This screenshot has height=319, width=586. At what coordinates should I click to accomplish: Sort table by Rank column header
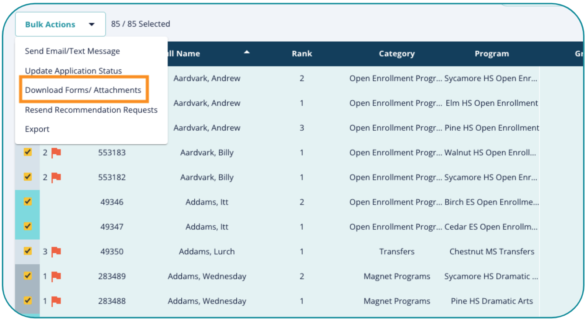tap(302, 54)
